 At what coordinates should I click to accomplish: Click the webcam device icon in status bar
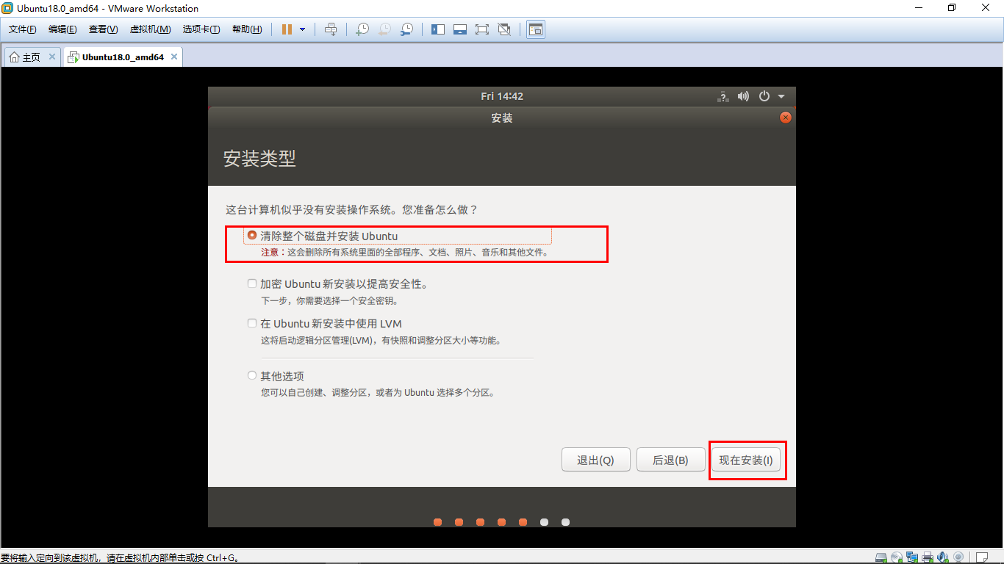[x=958, y=557]
